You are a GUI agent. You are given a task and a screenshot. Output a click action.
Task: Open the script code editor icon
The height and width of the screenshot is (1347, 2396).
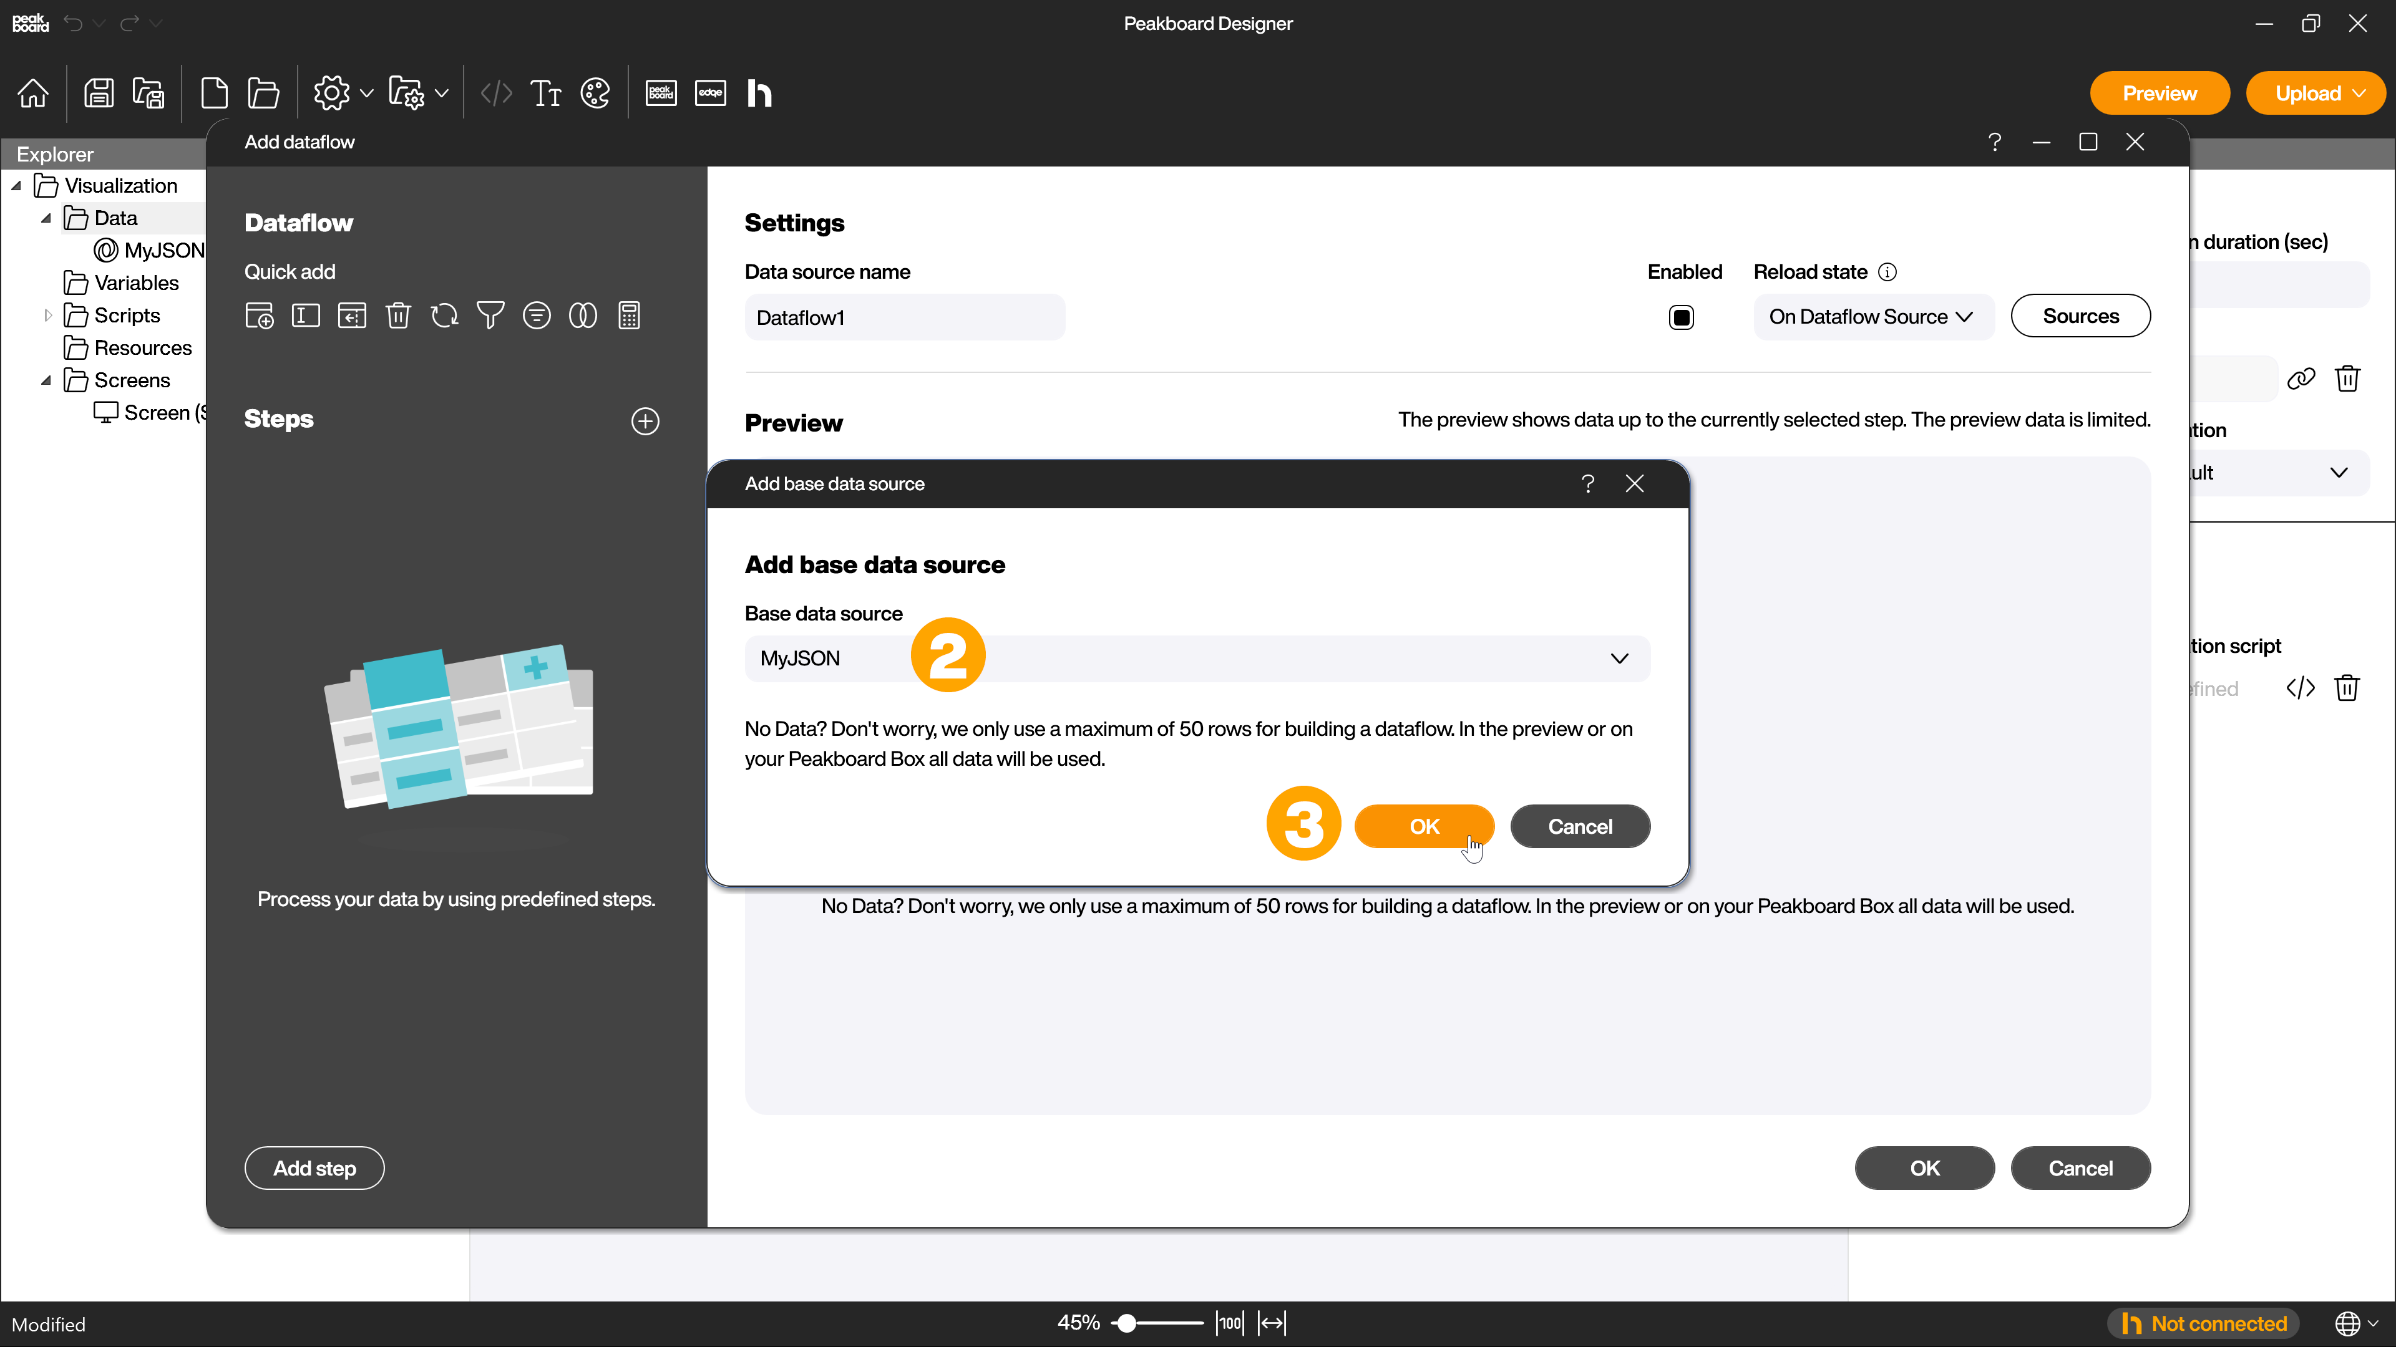(x=497, y=93)
